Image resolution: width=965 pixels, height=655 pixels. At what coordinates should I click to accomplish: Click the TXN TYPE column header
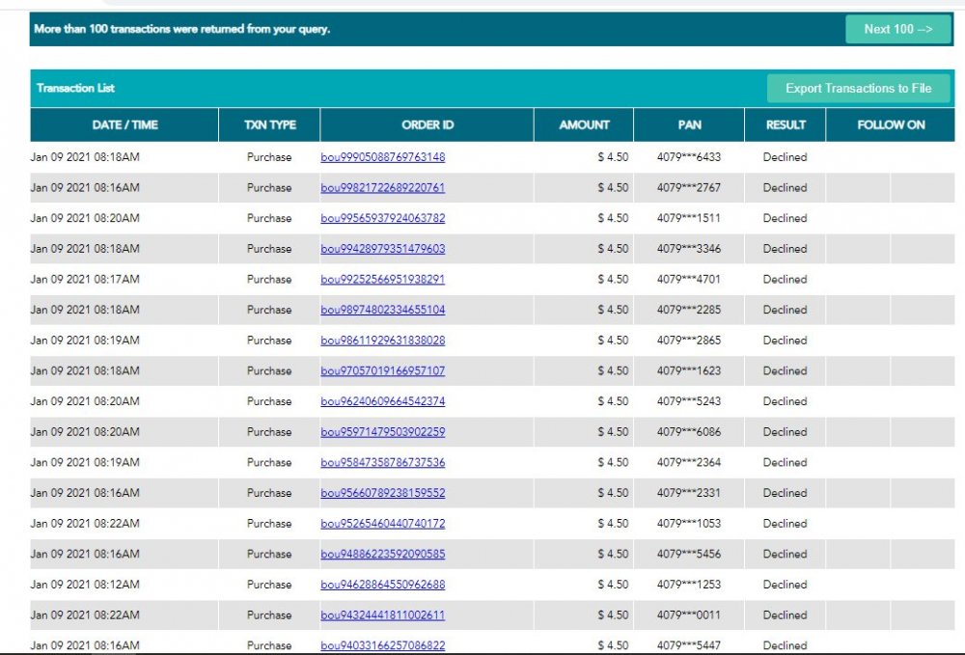click(270, 125)
